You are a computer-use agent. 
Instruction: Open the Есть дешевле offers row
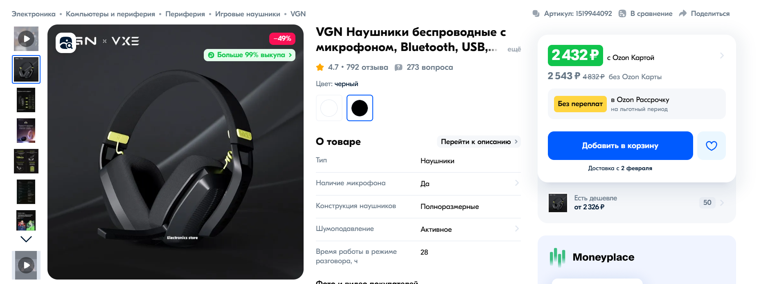click(x=637, y=203)
